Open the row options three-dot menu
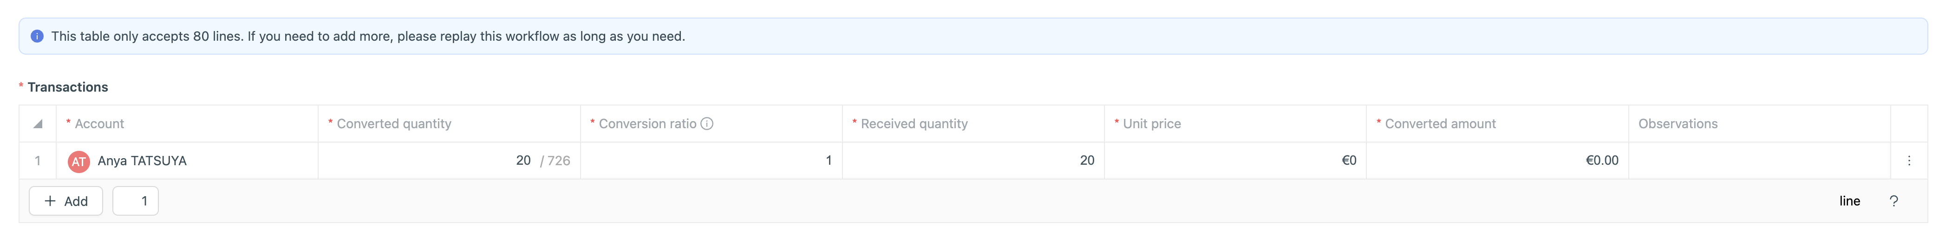The height and width of the screenshot is (236, 1946). [1908, 161]
